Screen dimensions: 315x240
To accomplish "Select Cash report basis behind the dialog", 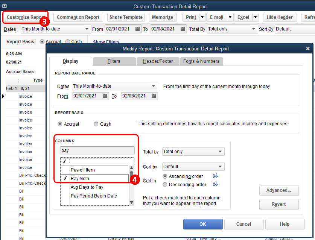I will point(68,42).
